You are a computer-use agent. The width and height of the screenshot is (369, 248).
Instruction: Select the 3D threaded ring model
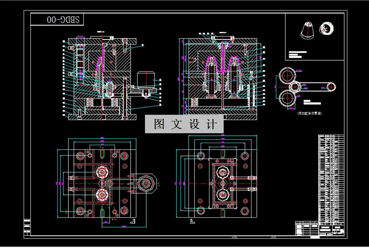pos(326,28)
